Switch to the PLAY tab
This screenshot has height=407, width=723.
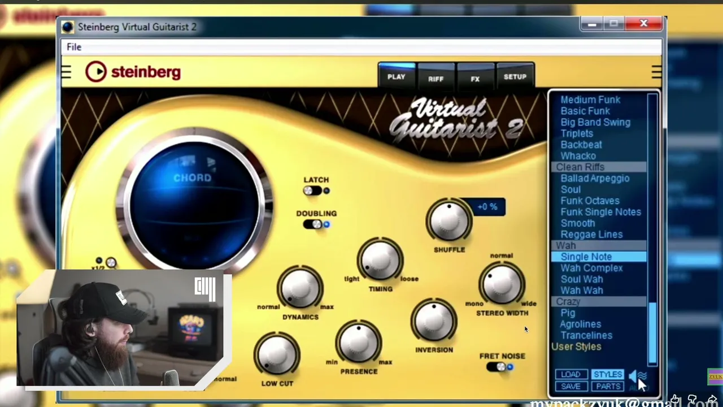pos(397,76)
